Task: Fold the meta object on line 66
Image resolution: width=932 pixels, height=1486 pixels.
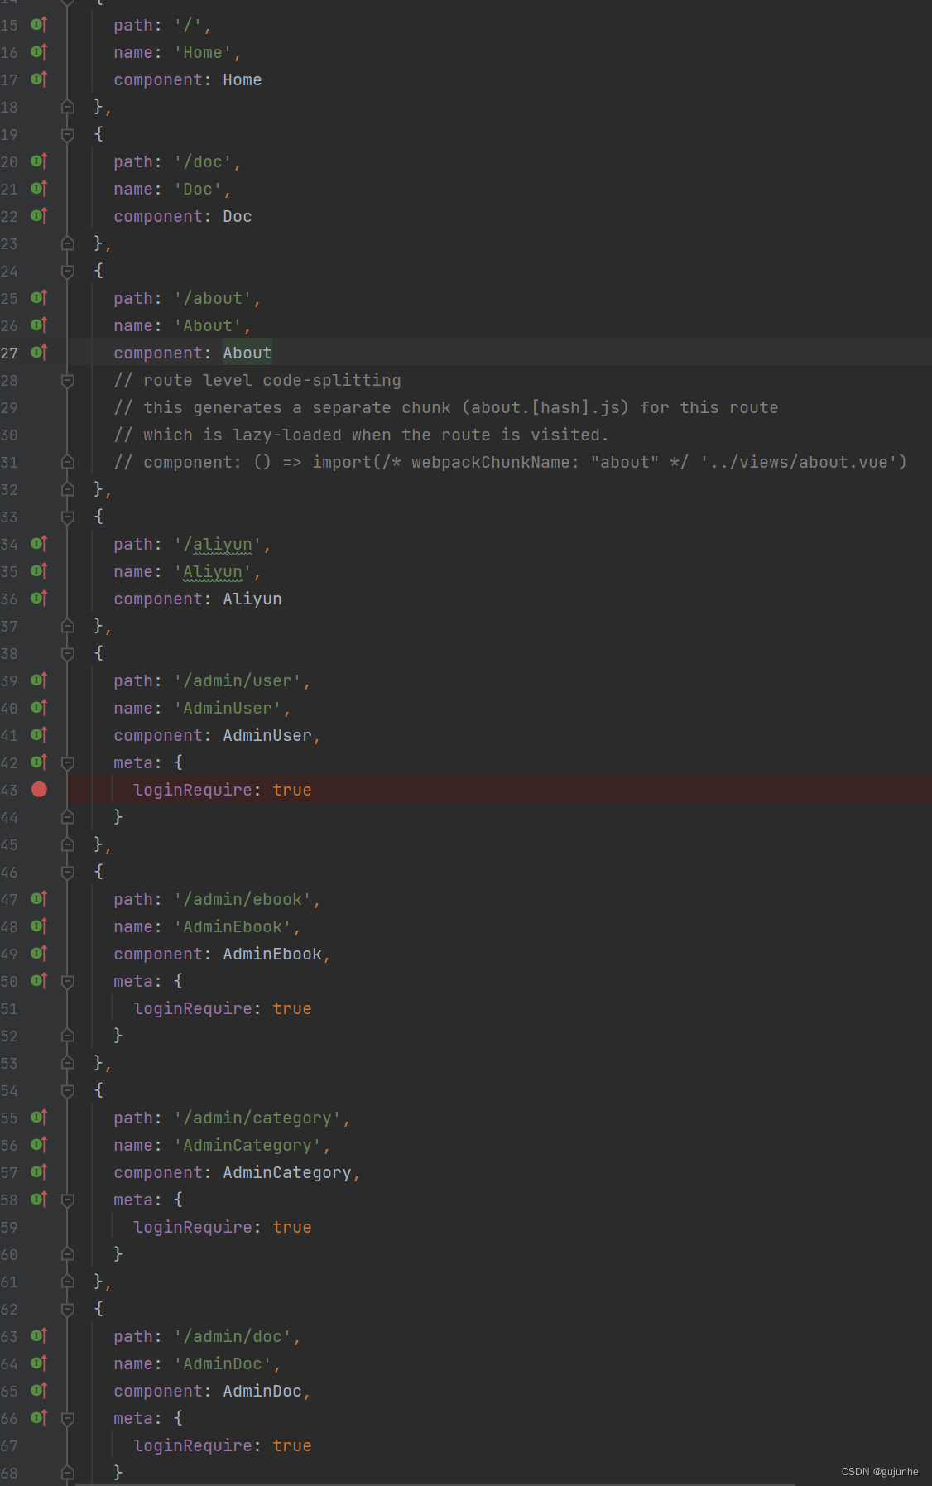Action: click(x=68, y=1418)
